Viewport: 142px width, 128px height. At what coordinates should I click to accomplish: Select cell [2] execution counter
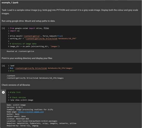pyautogui.click(x=3, y=66)
